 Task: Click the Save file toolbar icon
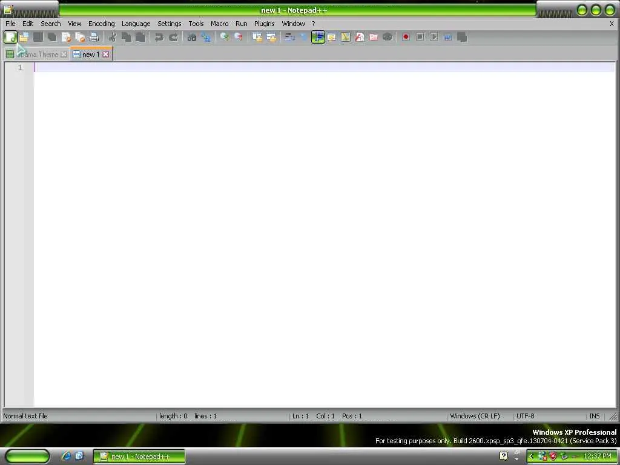coord(38,37)
